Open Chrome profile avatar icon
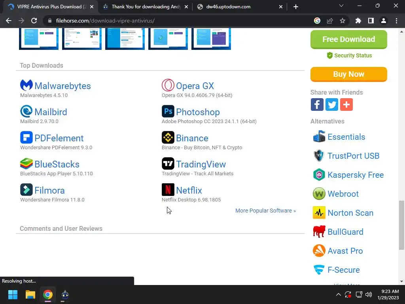The width and height of the screenshot is (405, 304). click(384, 21)
